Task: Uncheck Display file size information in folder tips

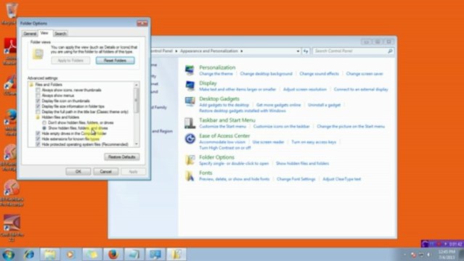Action: [x=38, y=106]
